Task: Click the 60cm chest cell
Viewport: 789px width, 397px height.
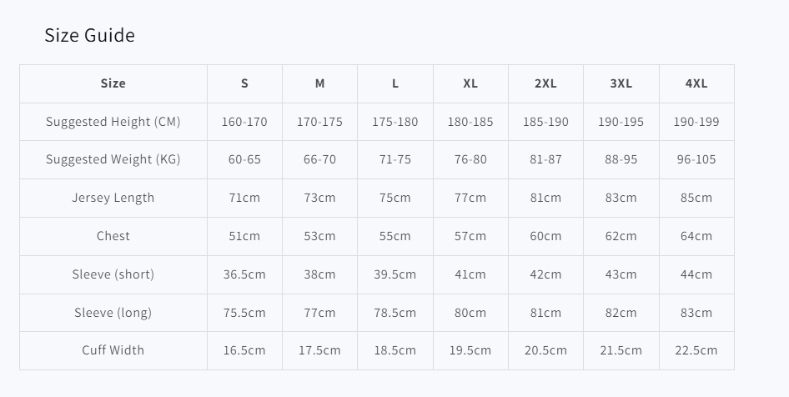Action: [x=545, y=236]
